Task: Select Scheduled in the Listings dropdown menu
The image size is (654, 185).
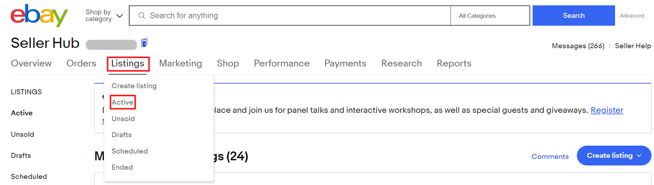Action: point(129,151)
